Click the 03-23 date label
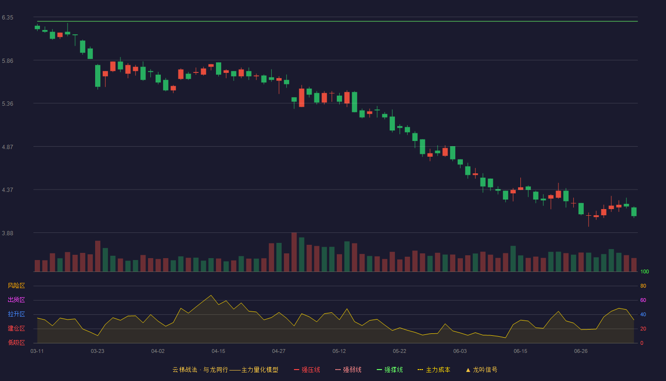 click(98, 351)
